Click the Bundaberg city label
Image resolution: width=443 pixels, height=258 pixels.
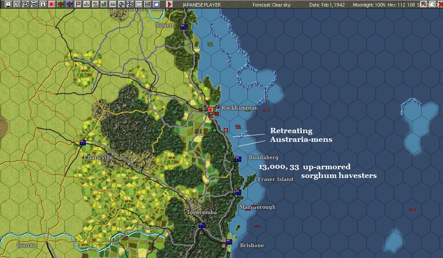point(263,157)
